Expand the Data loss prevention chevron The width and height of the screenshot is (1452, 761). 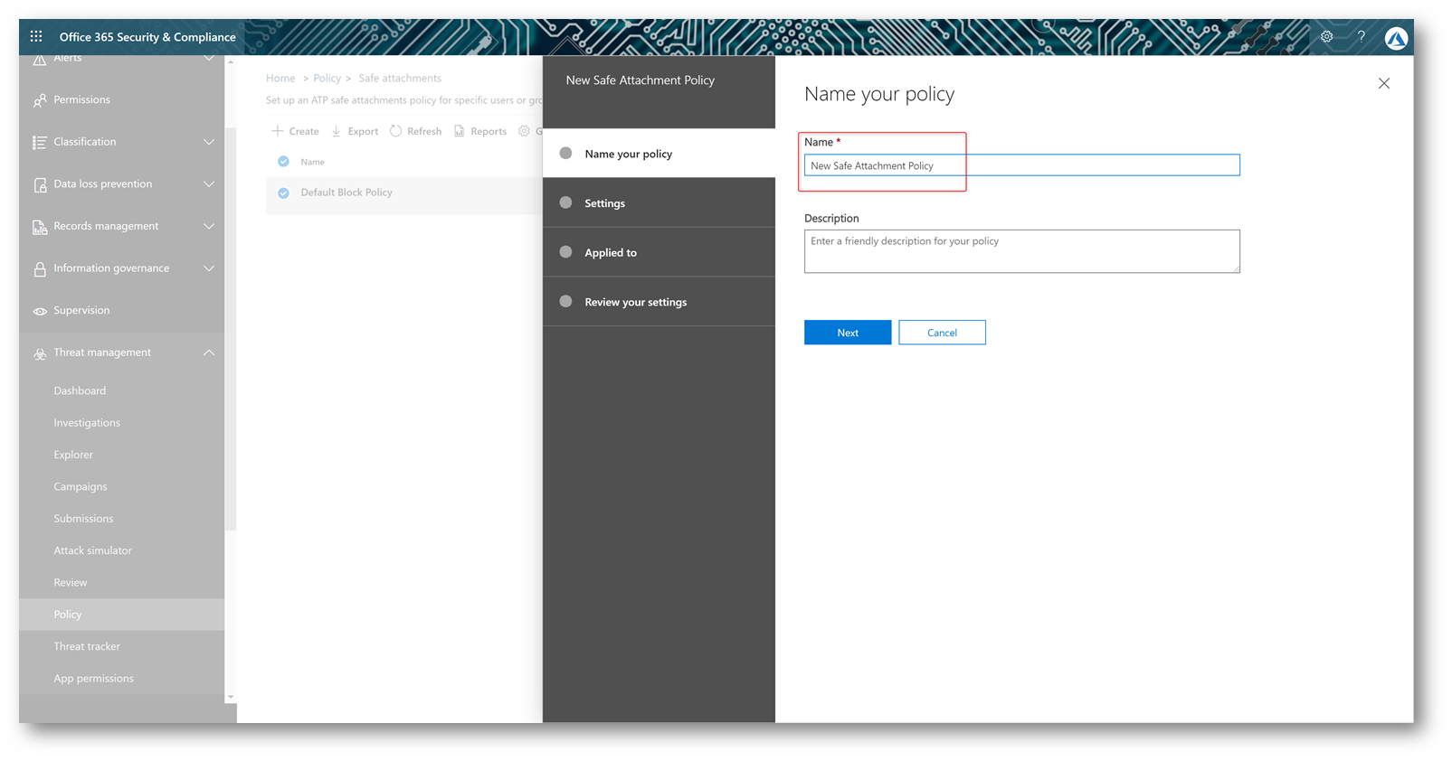[x=209, y=184]
